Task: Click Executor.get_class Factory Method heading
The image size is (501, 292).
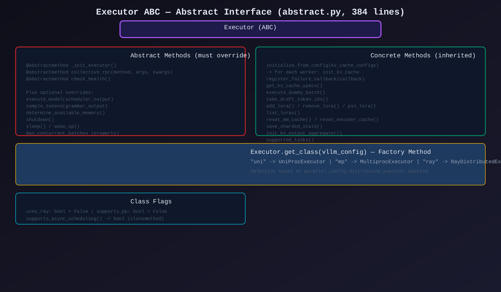Action: click(x=341, y=152)
